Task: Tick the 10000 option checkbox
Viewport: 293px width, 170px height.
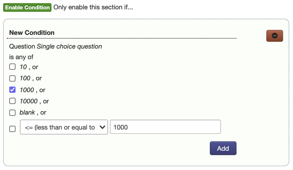Action: point(12,101)
